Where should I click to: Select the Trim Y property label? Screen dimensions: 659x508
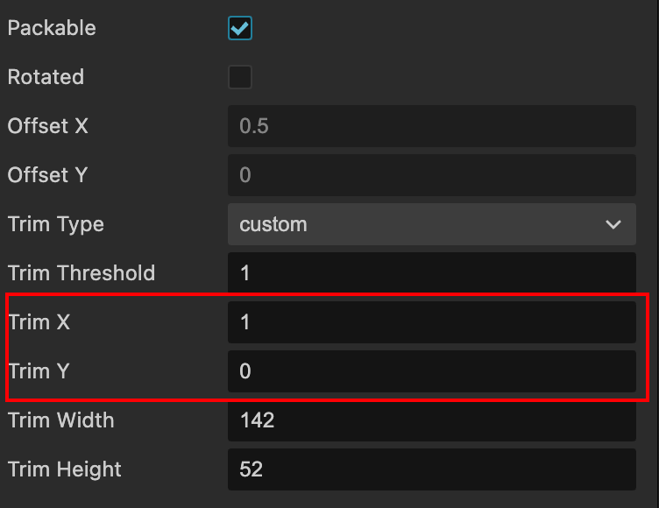pyautogui.click(x=39, y=371)
